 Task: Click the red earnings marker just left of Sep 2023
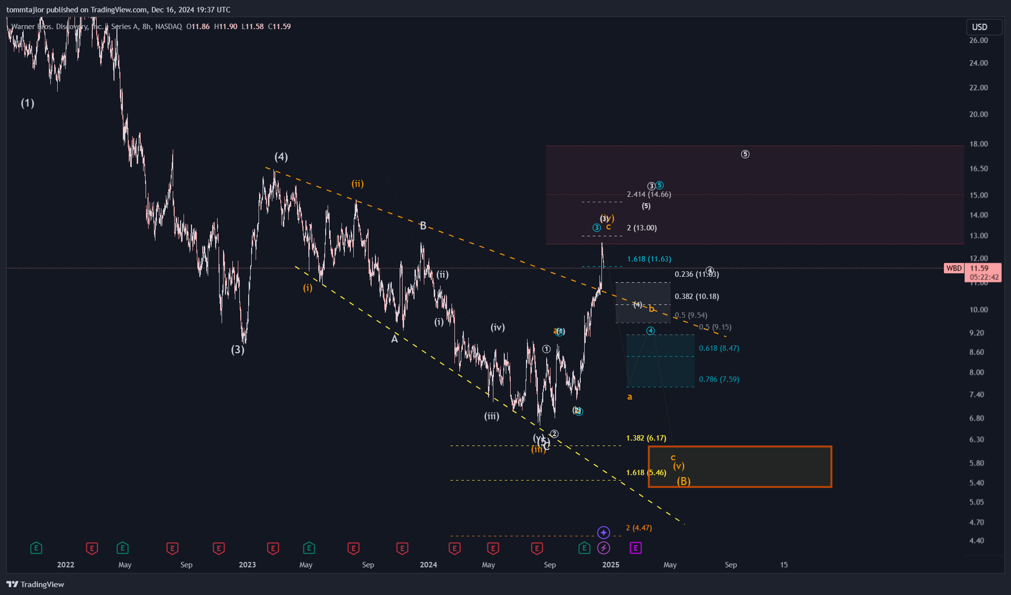coord(353,548)
